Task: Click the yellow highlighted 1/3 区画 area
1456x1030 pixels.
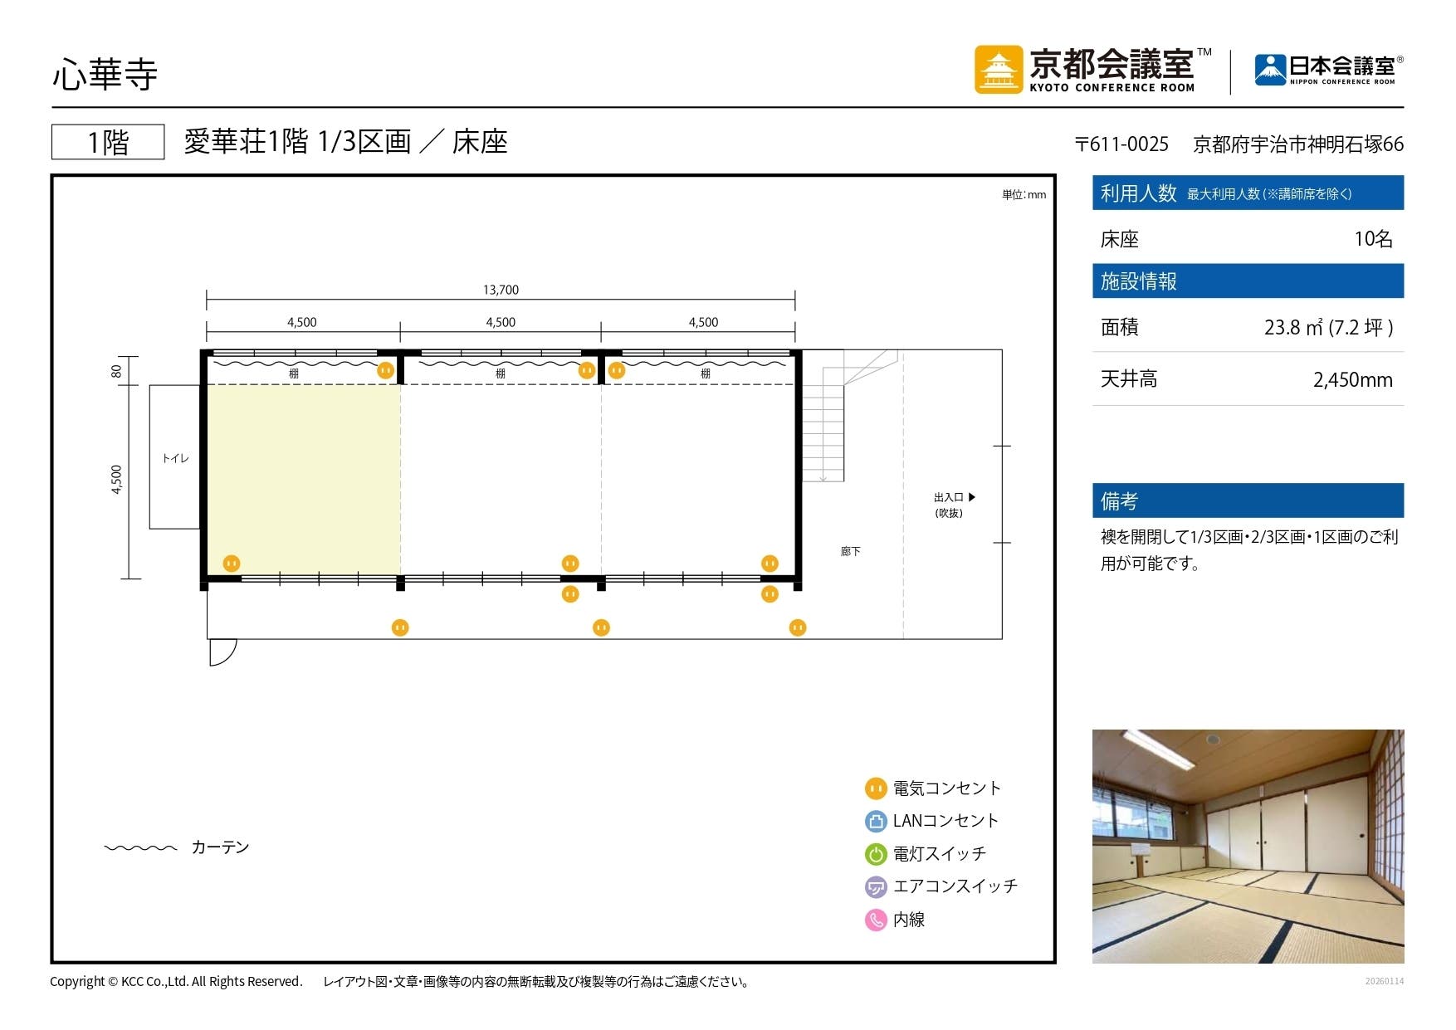Action: (x=303, y=477)
